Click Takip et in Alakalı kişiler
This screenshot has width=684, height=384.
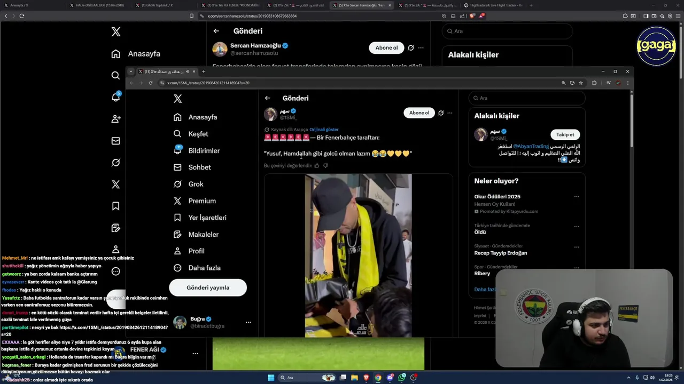point(565,135)
